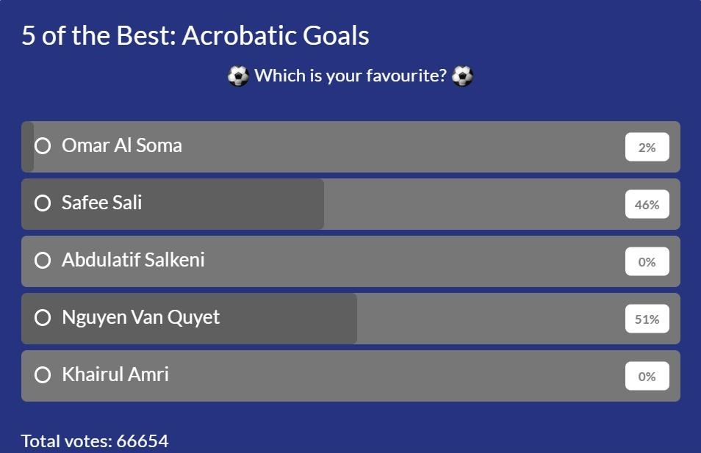Click the 51% result badge
Image resolution: width=701 pixels, height=453 pixels.
pyautogui.click(x=647, y=319)
